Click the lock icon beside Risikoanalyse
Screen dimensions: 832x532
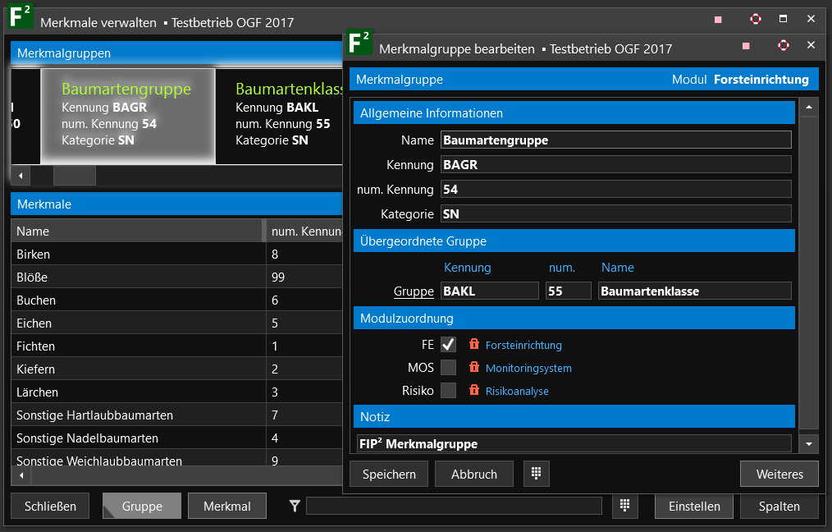pos(473,391)
